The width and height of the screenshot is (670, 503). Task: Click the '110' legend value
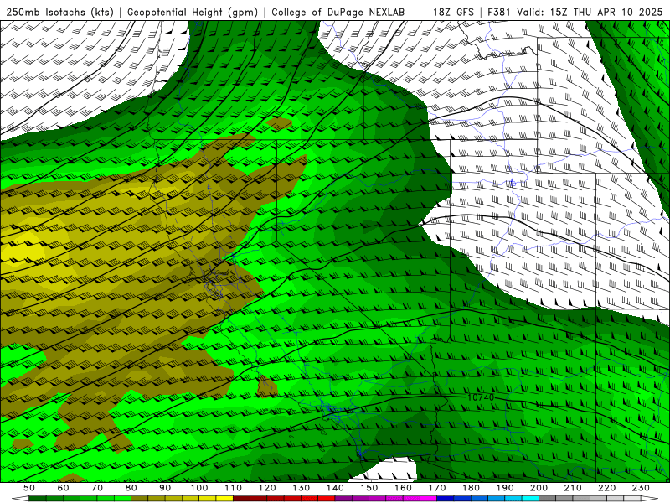click(234, 488)
